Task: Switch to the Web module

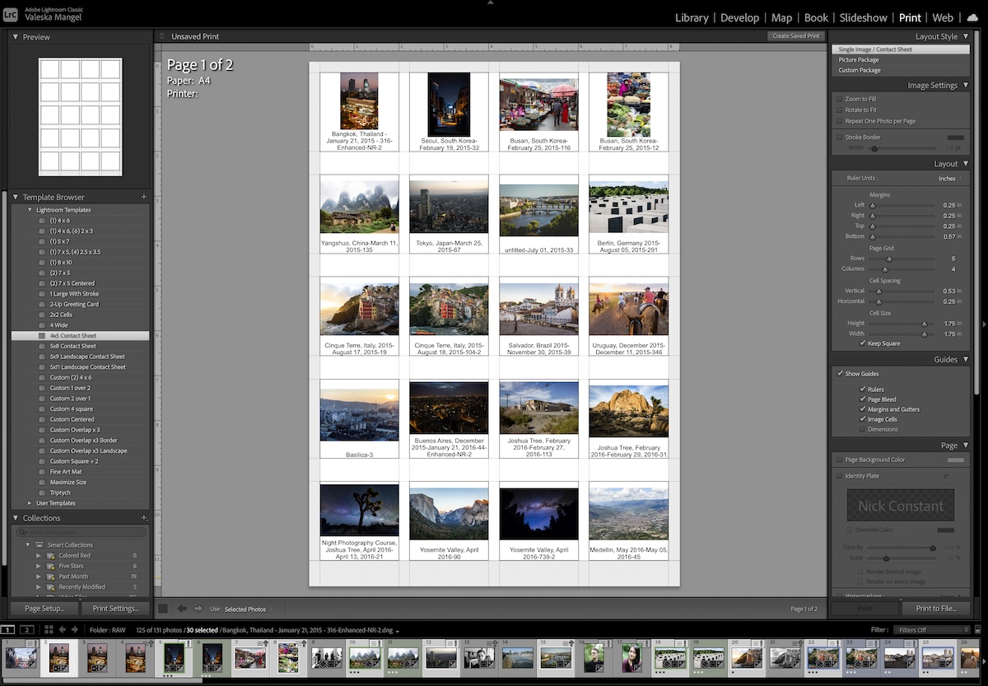Action: (943, 17)
